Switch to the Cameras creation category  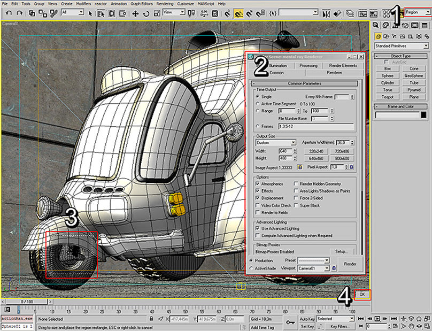(x=402, y=36)
